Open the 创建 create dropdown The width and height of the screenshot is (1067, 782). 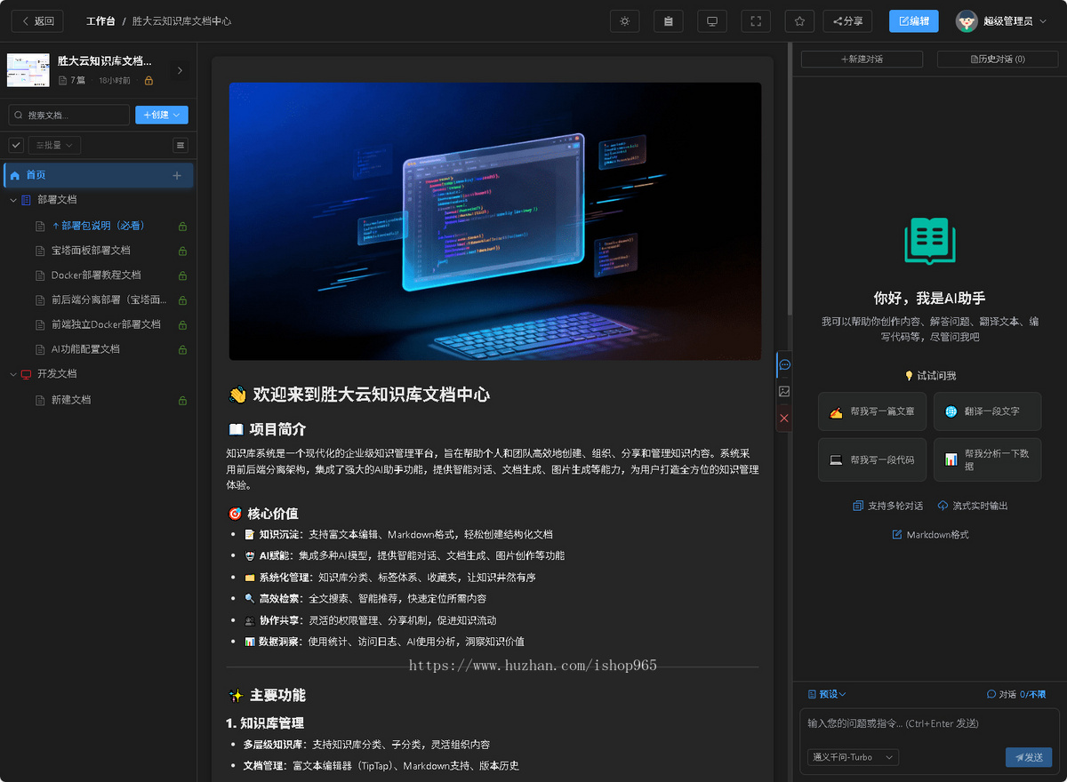[x=162, y=115]
